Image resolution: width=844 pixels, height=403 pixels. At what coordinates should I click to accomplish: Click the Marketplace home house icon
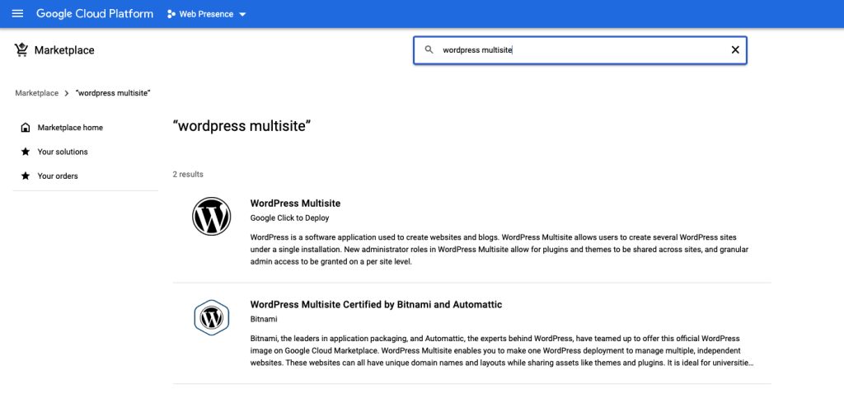(26, 128)
